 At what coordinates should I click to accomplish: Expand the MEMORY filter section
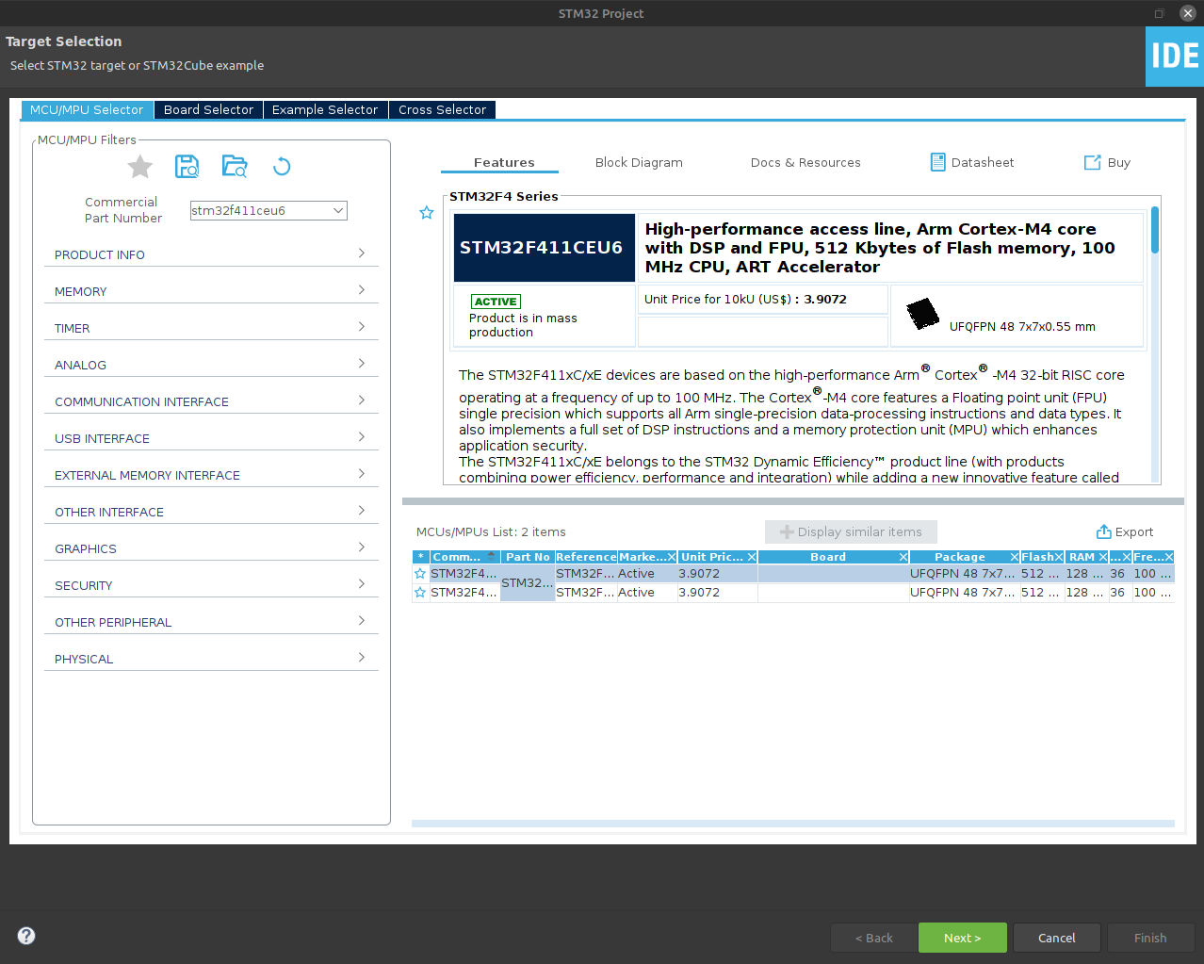point(211,291)
